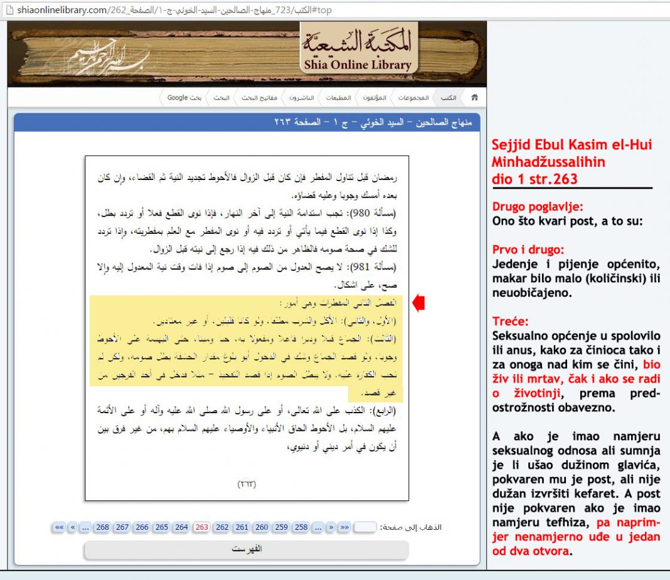Click the single chevron after page 268
Screen dimensions: 670x580
coord(73,527)
